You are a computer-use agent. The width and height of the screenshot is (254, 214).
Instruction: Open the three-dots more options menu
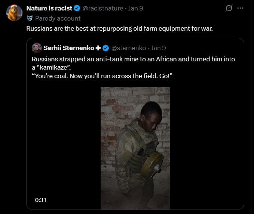(241, 8)
